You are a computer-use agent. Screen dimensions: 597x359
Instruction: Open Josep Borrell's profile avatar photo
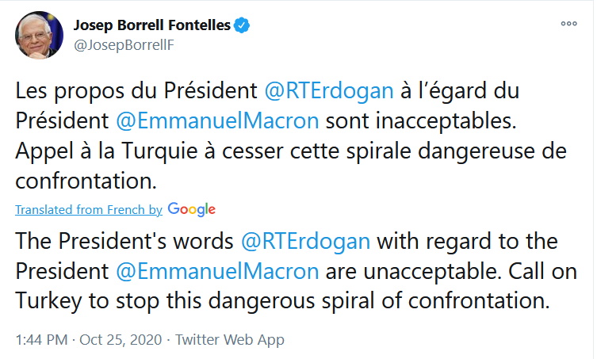[37, 35]
